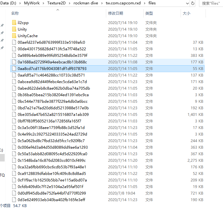Click file icon of 0b36ba05bea215b38204ed1391ebc9ca
The height and width of the screenshot is (208, 223).
click(x=14, y=95)
